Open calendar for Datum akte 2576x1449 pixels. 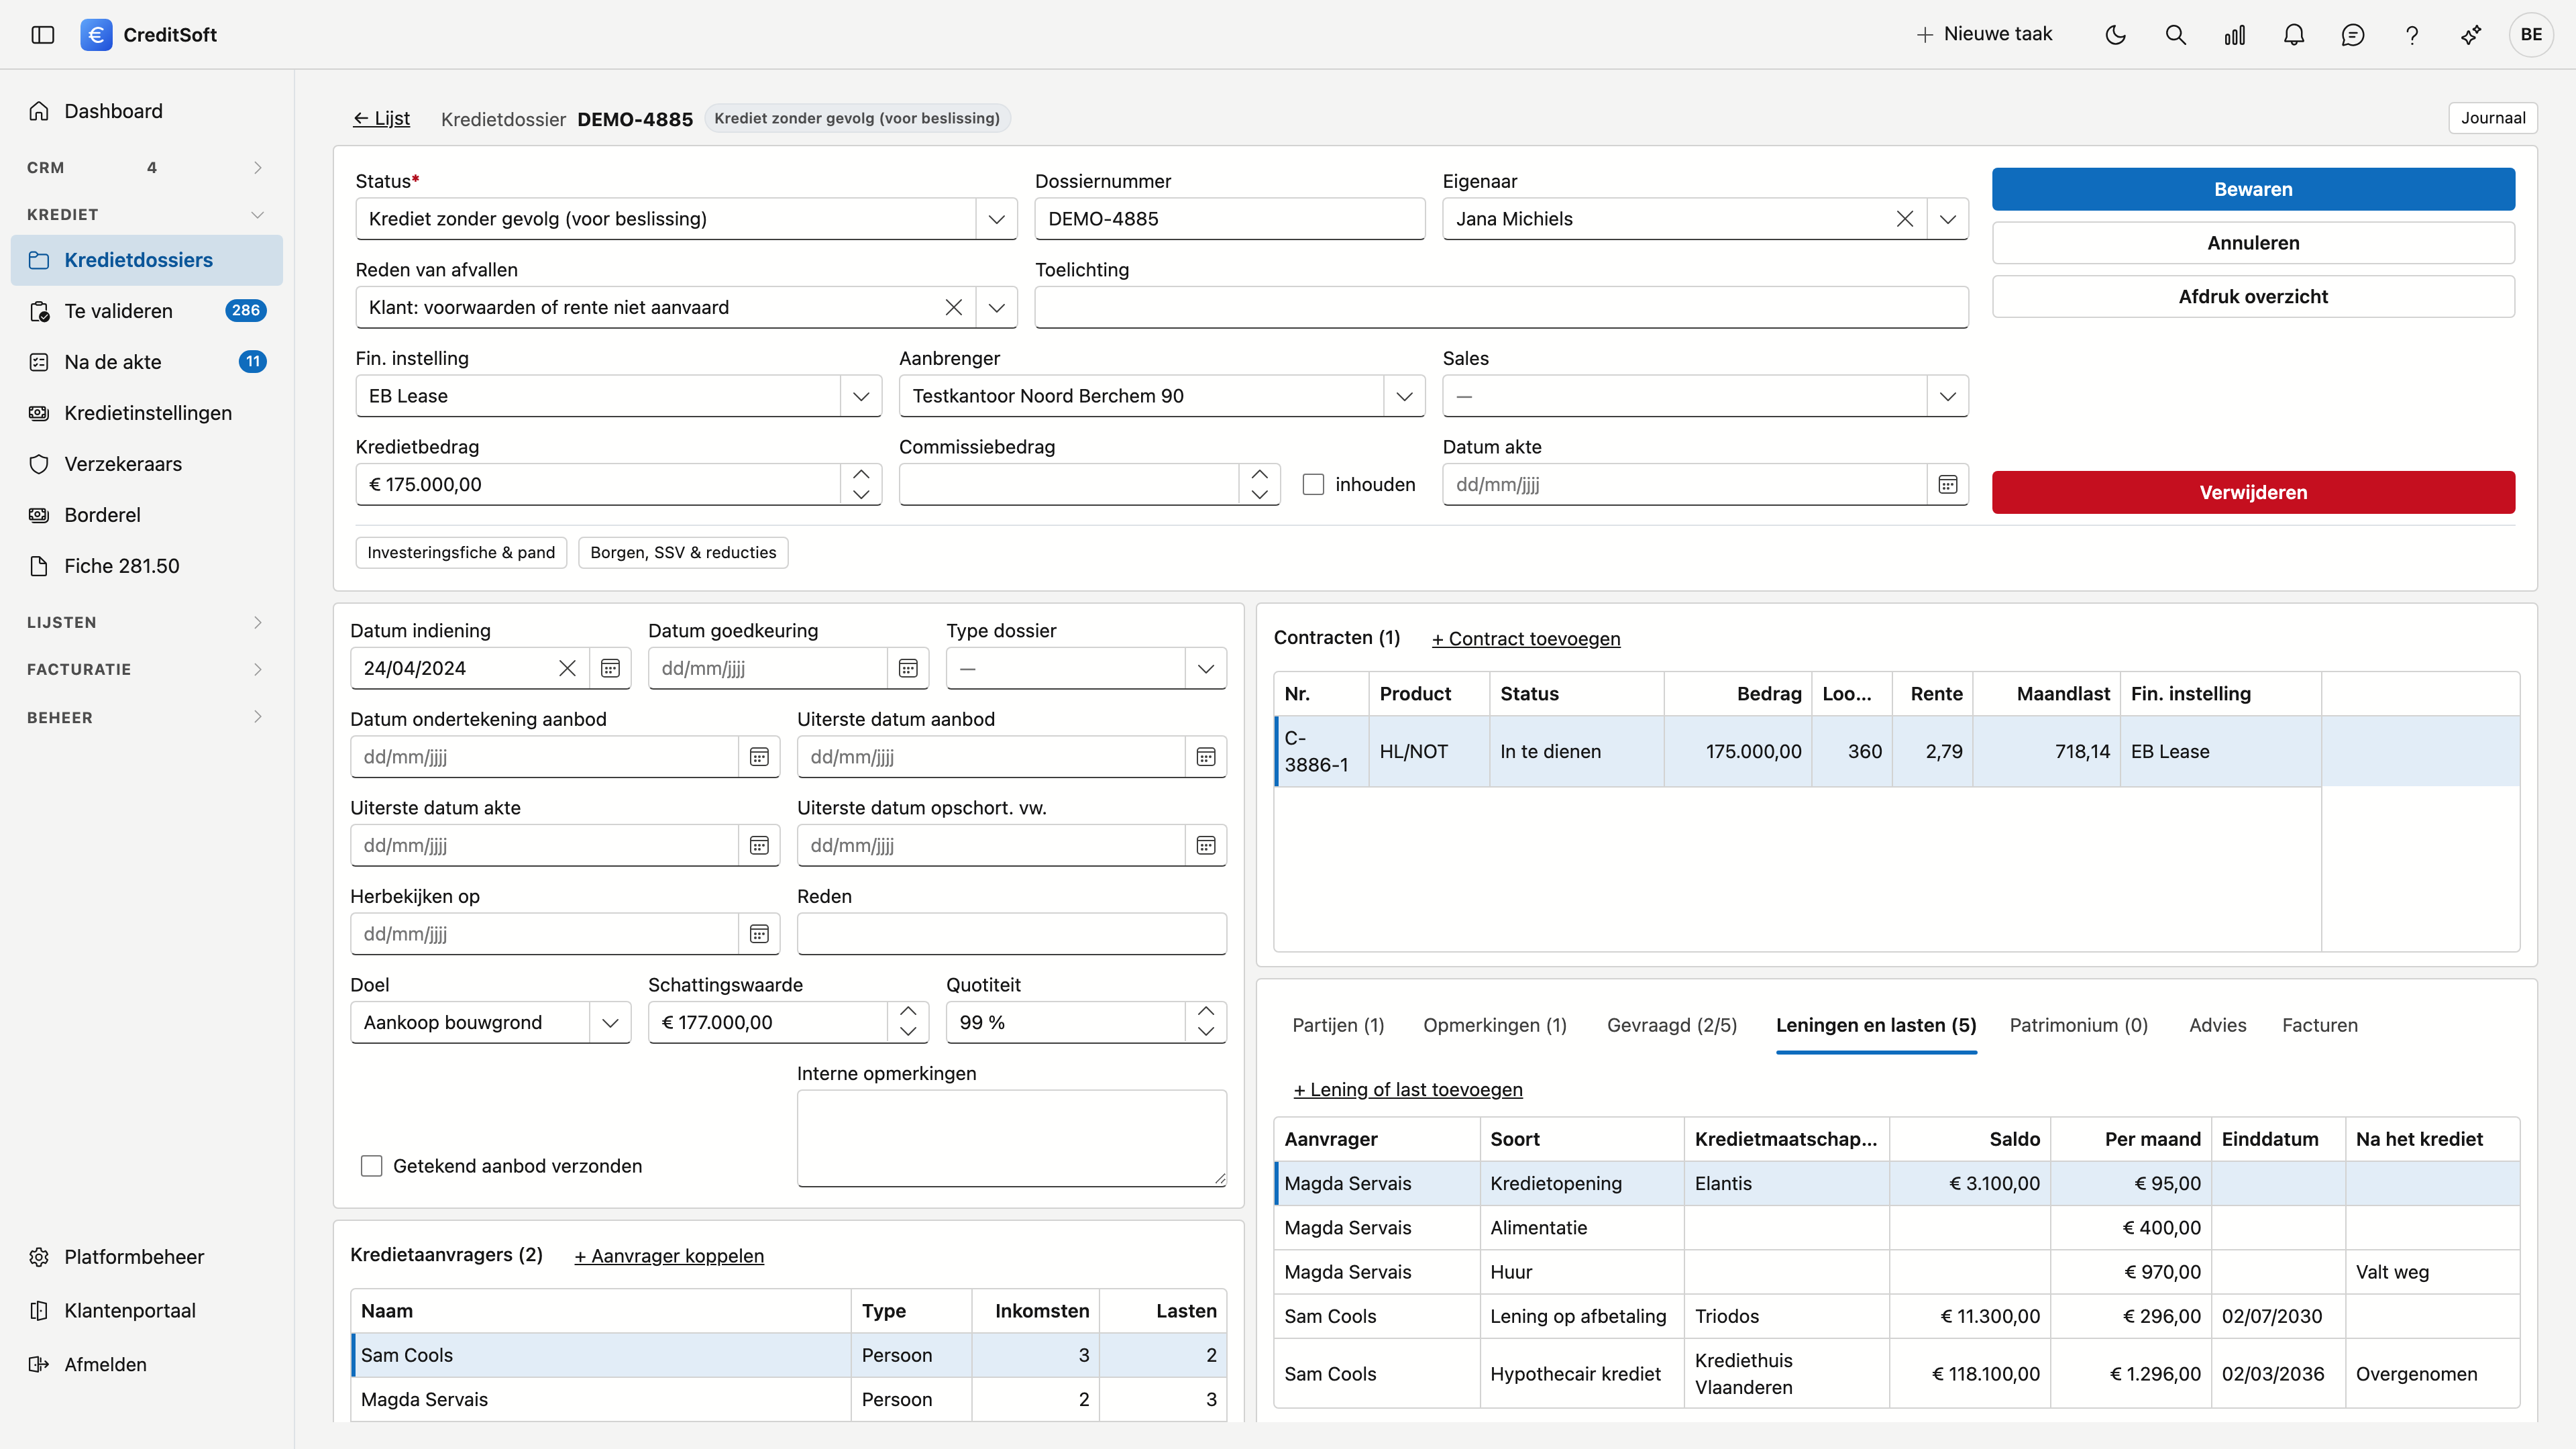(x=1948, y=485)
